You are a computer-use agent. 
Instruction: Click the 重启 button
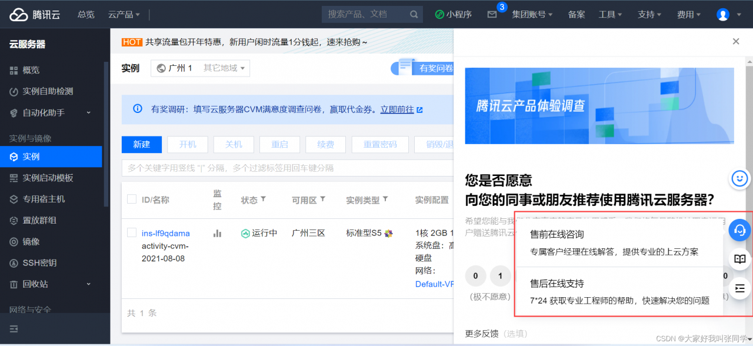(x=279, y=144)
